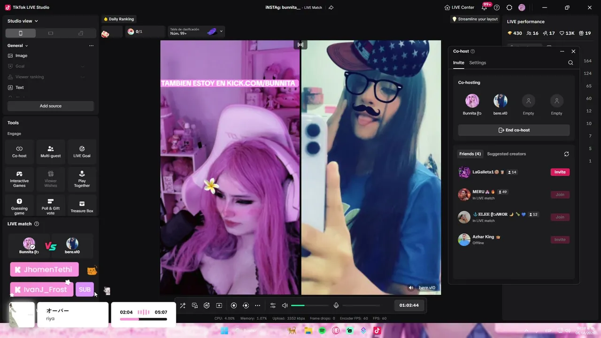Open File Explorer from taskbar
The height and width of the screenshot is (338, 601).
(x=308, y=330)
